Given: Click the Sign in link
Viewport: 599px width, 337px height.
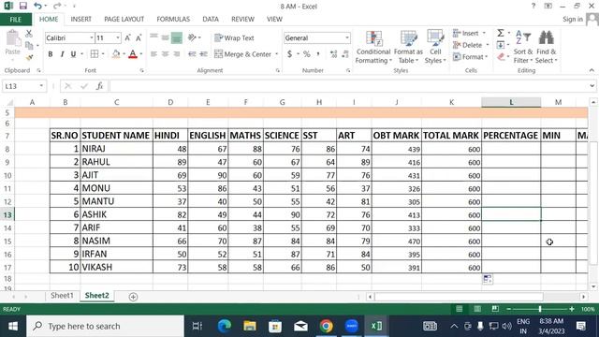Looking at the screenshot, I should [x=573, y=19].
